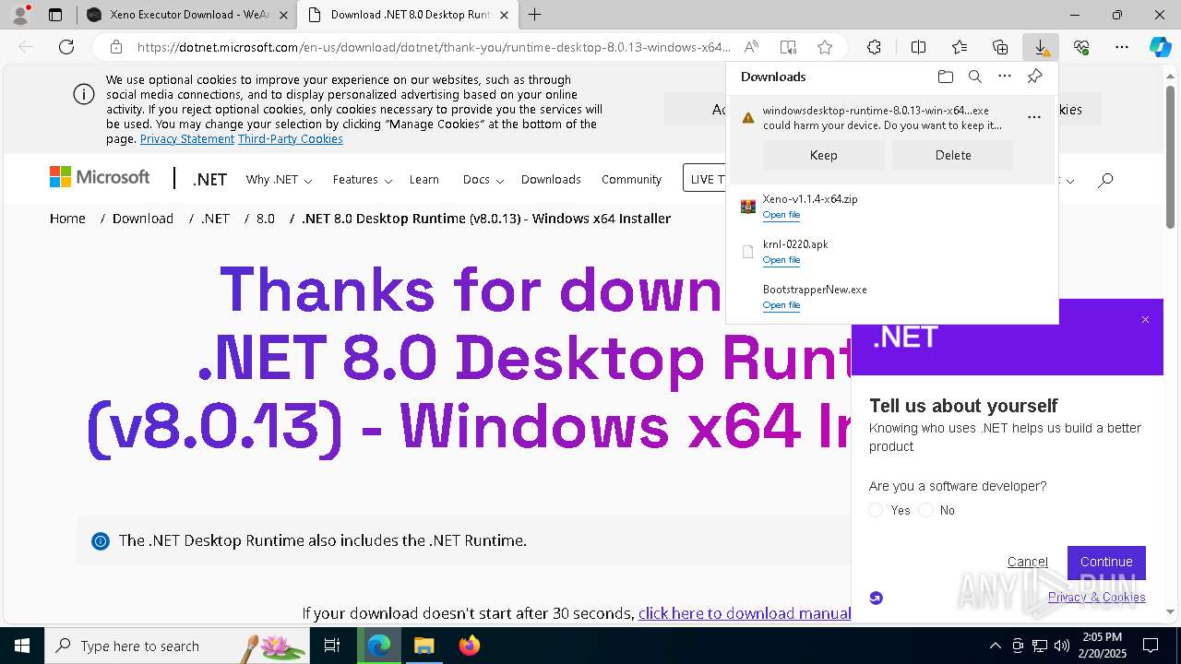
Task: Go to Home breadcrumb
Action: point(67,219)
